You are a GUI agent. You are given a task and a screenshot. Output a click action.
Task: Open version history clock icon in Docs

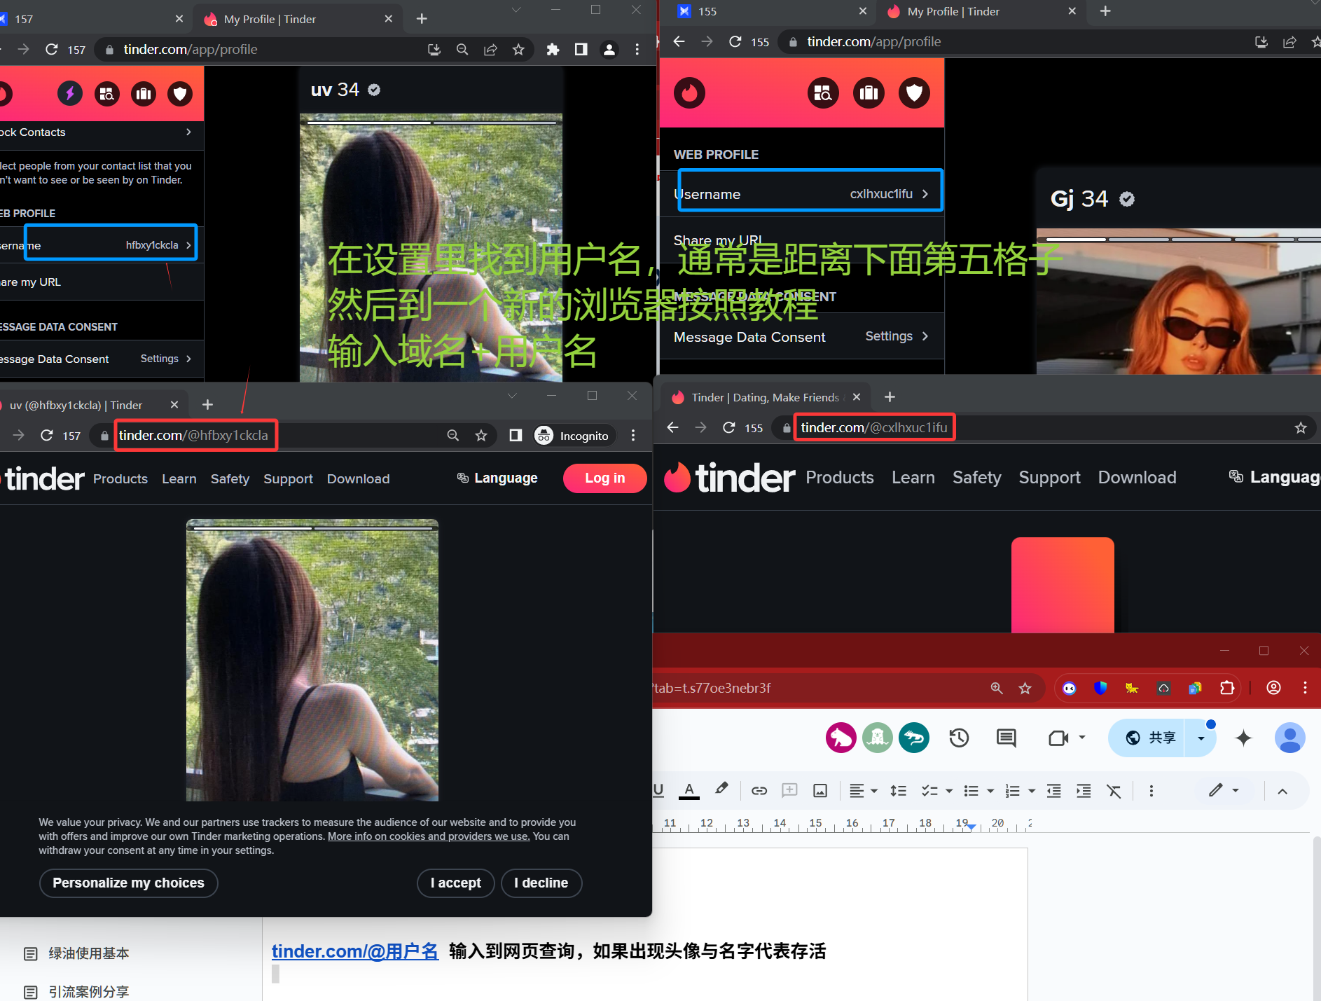click(958, 738)
